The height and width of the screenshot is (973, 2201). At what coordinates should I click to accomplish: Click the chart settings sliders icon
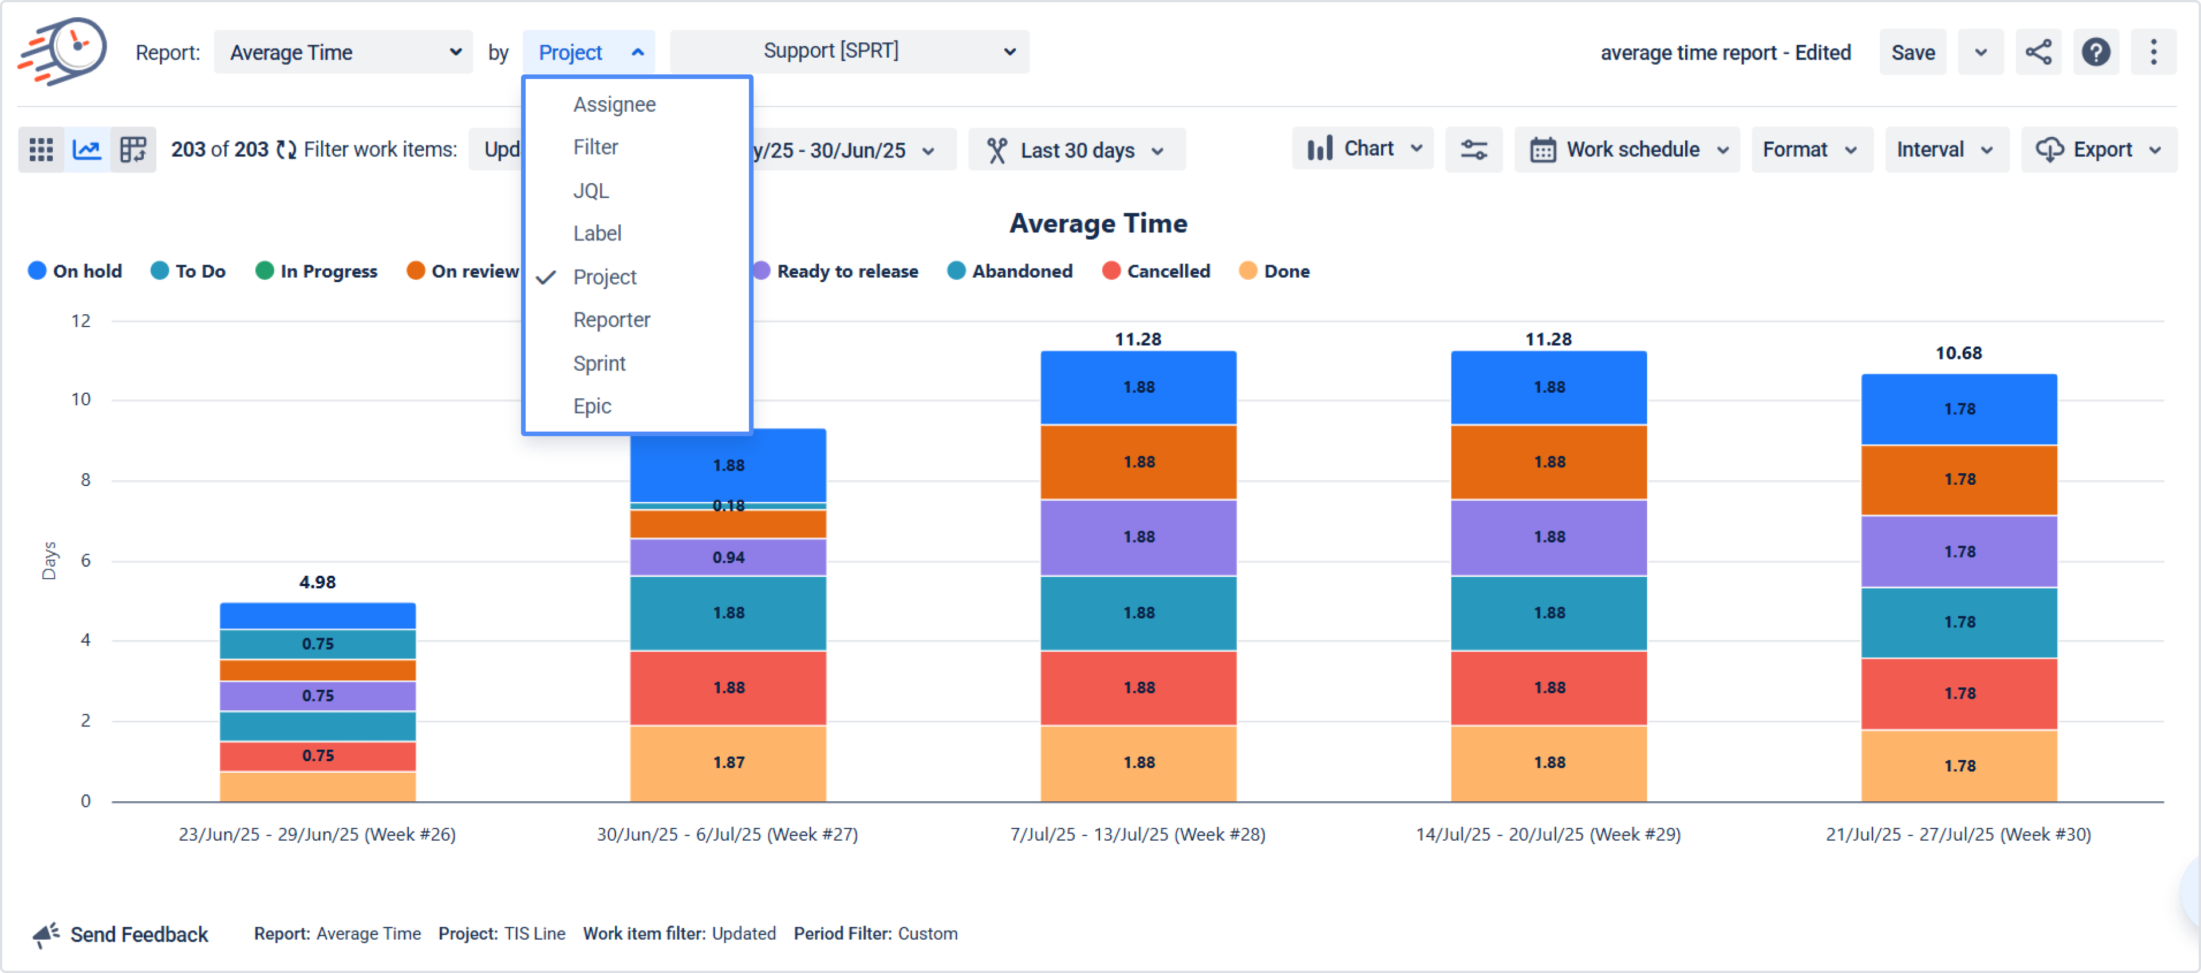coord(1473,151)
